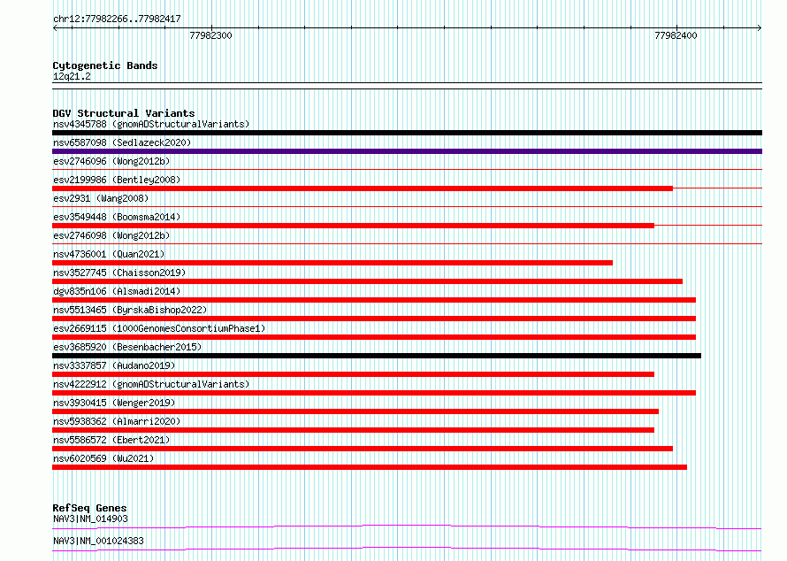Click the red bar of nsv3527745

coord(367,281)
